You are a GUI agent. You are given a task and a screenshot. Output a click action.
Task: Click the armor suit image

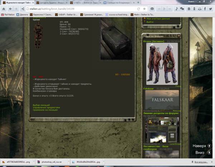tap(38, 36)
